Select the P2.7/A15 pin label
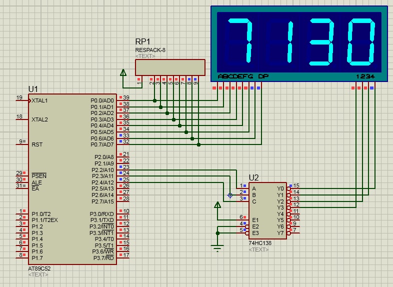Viewport: 393px width, 287px height. pyautogui.click(x=103, y=201)
